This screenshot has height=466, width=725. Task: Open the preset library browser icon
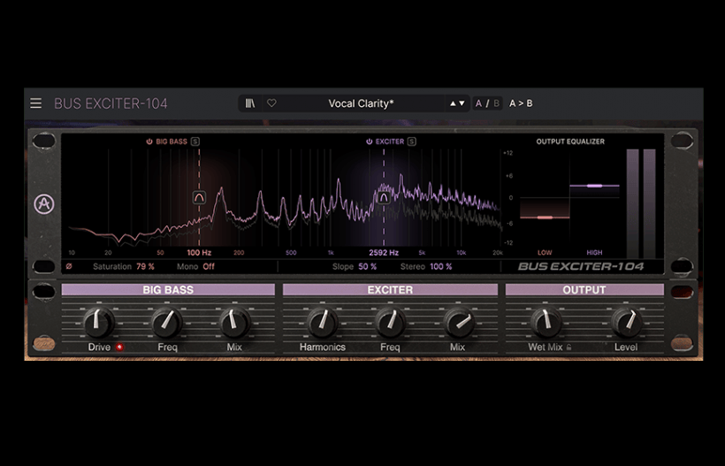250,103
